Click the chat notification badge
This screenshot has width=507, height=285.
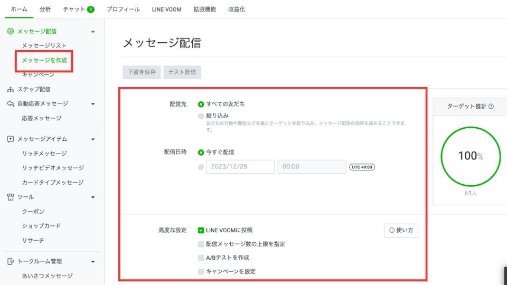[91, 9]
